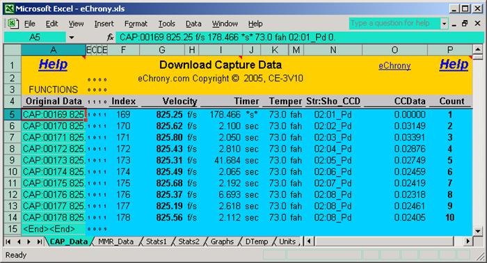487x263 pixels.
Task: Open the Window menu
Action: click(x=225, y=24)
